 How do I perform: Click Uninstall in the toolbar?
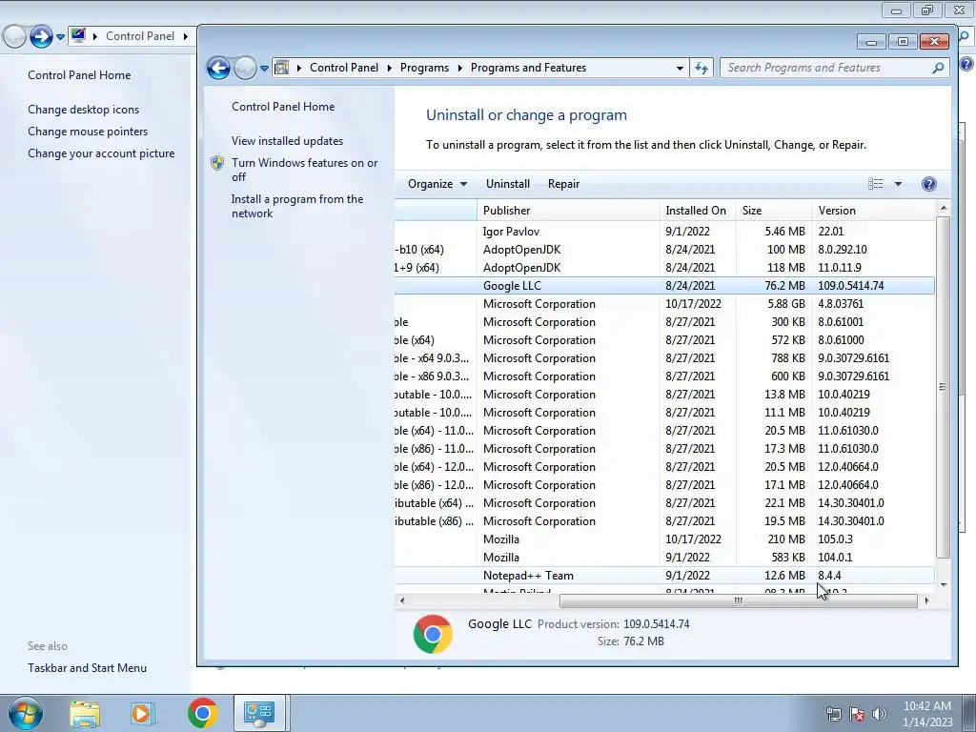point(508,184)
